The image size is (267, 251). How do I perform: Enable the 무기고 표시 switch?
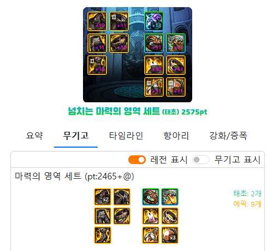[x=201, y=160]
